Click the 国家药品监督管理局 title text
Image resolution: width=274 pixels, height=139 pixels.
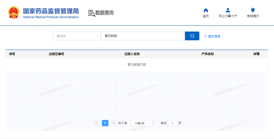coord(51,11)
